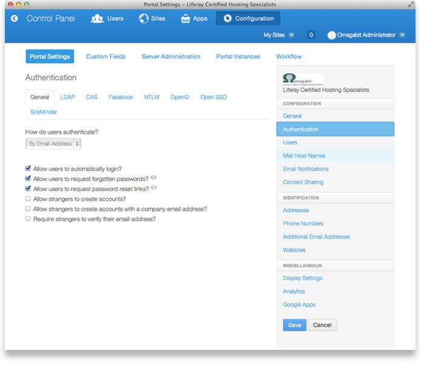The width and height of the screenshot is (421, 365).
Task: Click the Omegabit Administrator name
Action: 366,35
